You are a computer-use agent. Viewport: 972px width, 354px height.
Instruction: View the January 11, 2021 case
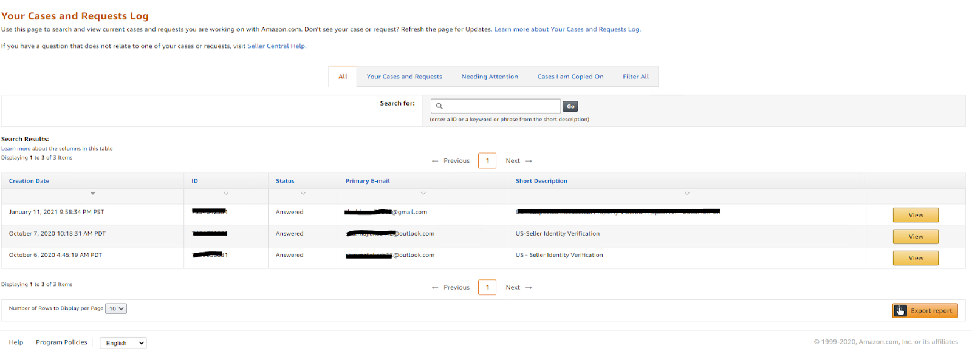(916, 215)
